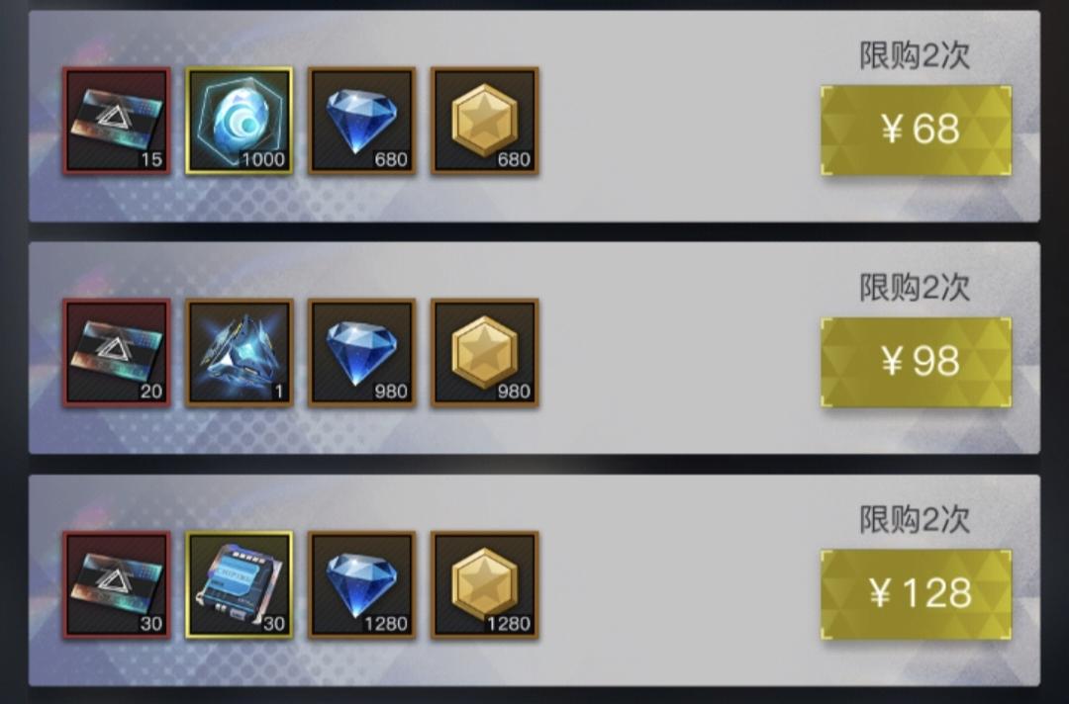
Task: Tap the 限购2次 label above ¥128
Action: coord(915,519)
